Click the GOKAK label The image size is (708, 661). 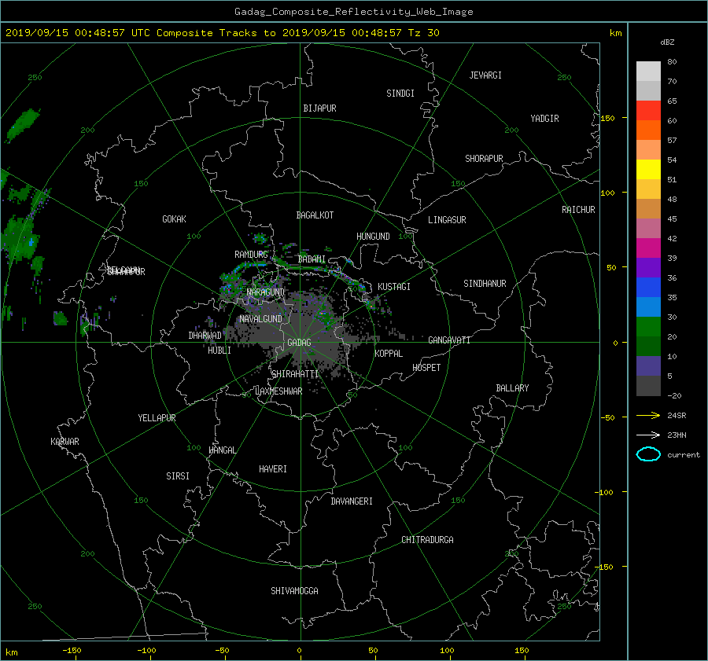pyautogui.click(x=174, y=219)
